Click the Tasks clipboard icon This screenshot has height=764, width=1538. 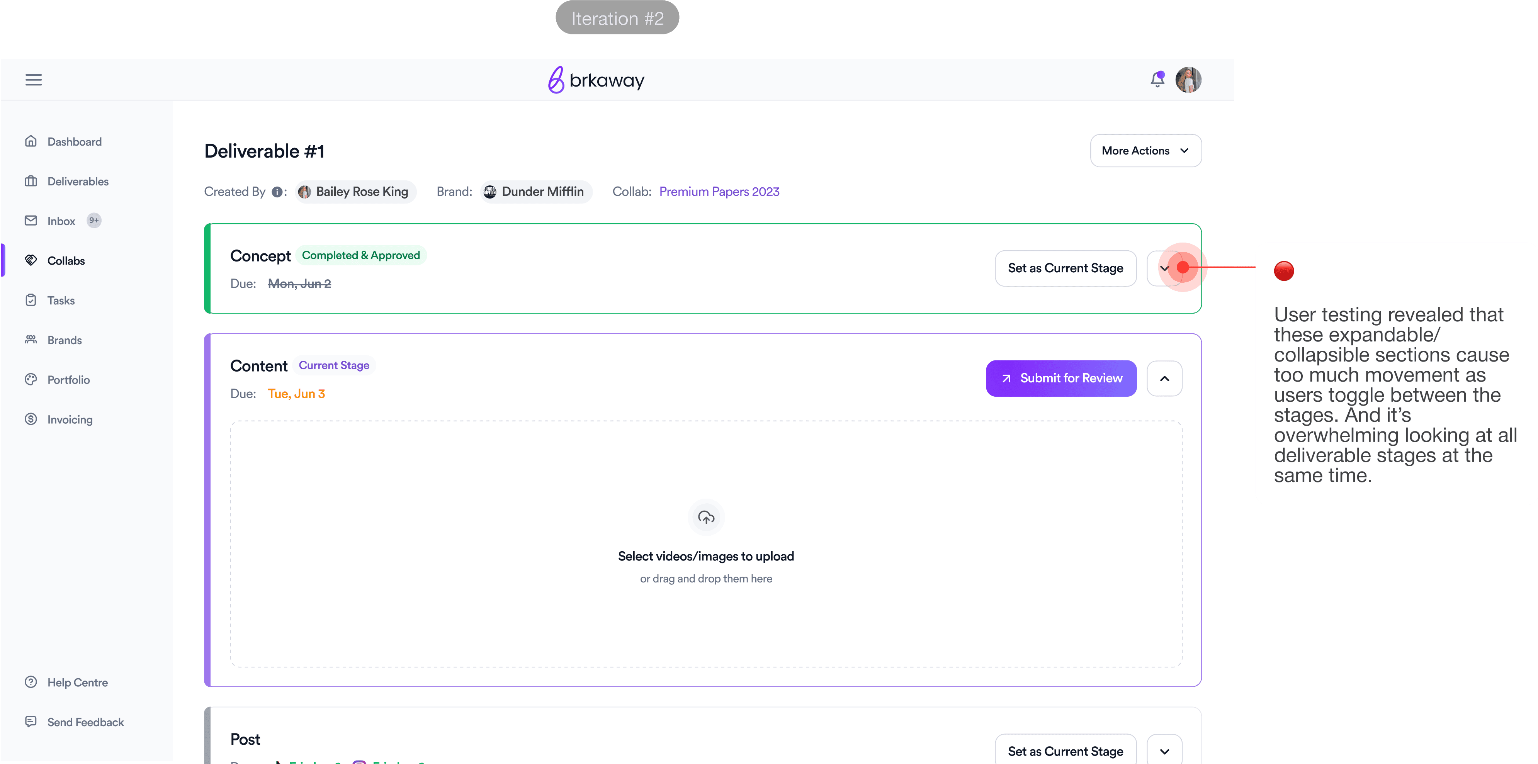[31, 300]
